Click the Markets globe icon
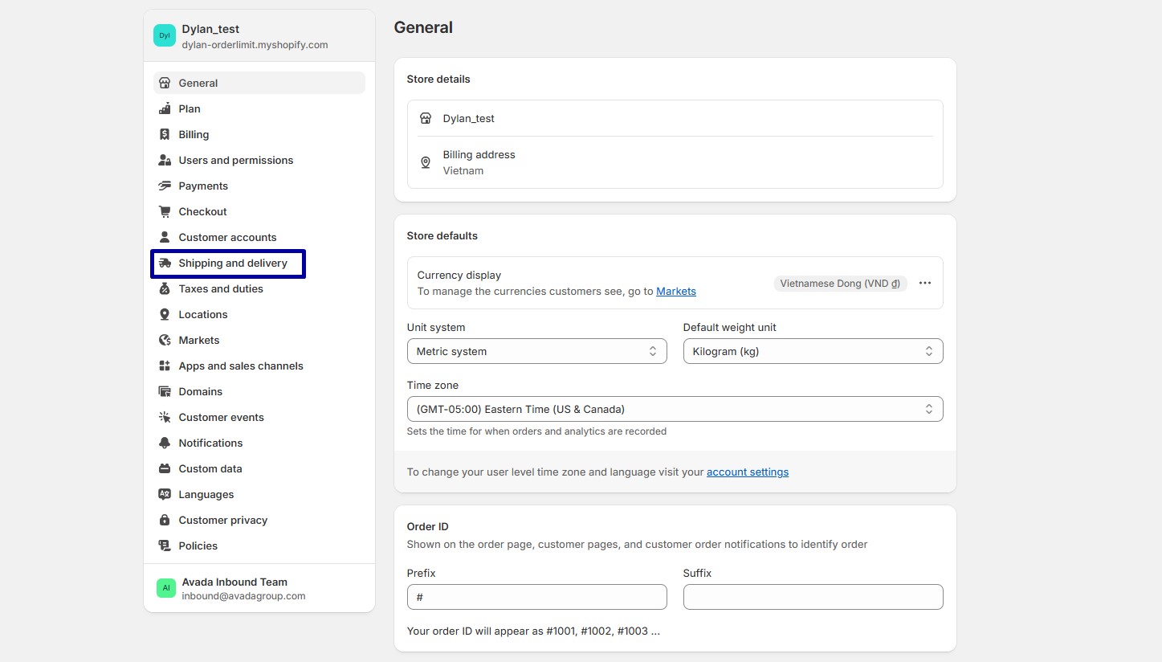The width and height of the screenshot is (1162, 662). 165,340
